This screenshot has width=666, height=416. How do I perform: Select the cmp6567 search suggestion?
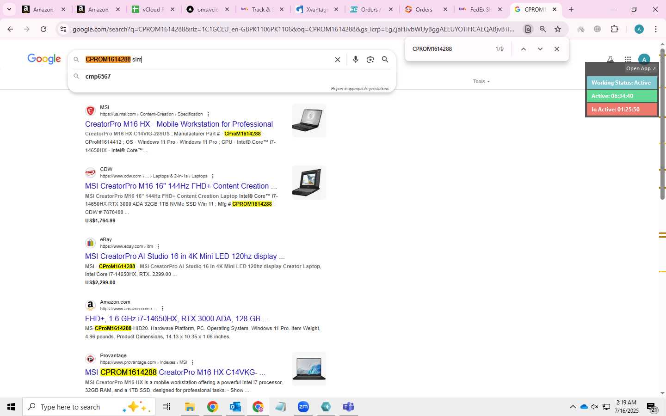coord(98,76)
